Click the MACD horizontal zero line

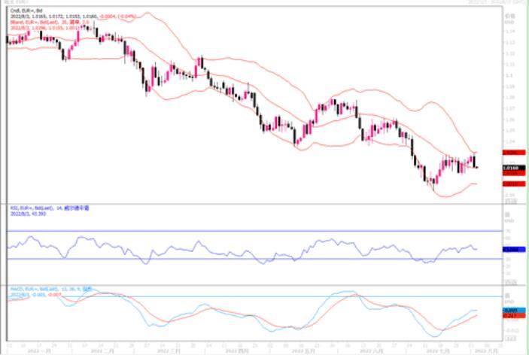pyautogui.click(x=254, y=296)
